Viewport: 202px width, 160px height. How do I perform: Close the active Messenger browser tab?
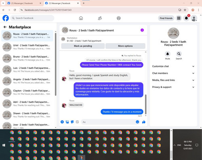point(78,3)
